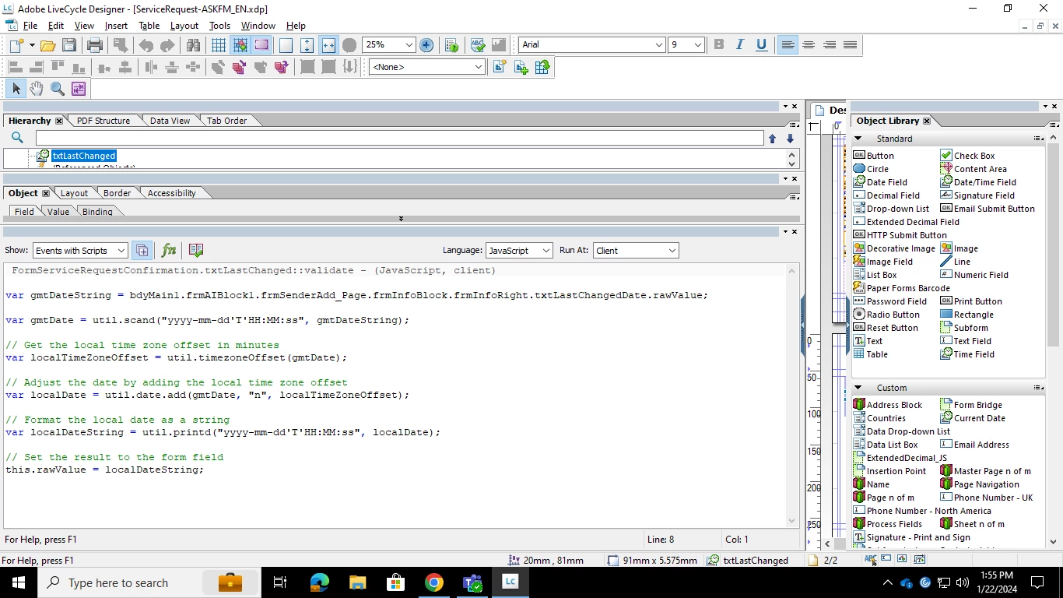Click the find previous up arrow
This screenshot has height=598, width=1063.
(x=772, y=139)
